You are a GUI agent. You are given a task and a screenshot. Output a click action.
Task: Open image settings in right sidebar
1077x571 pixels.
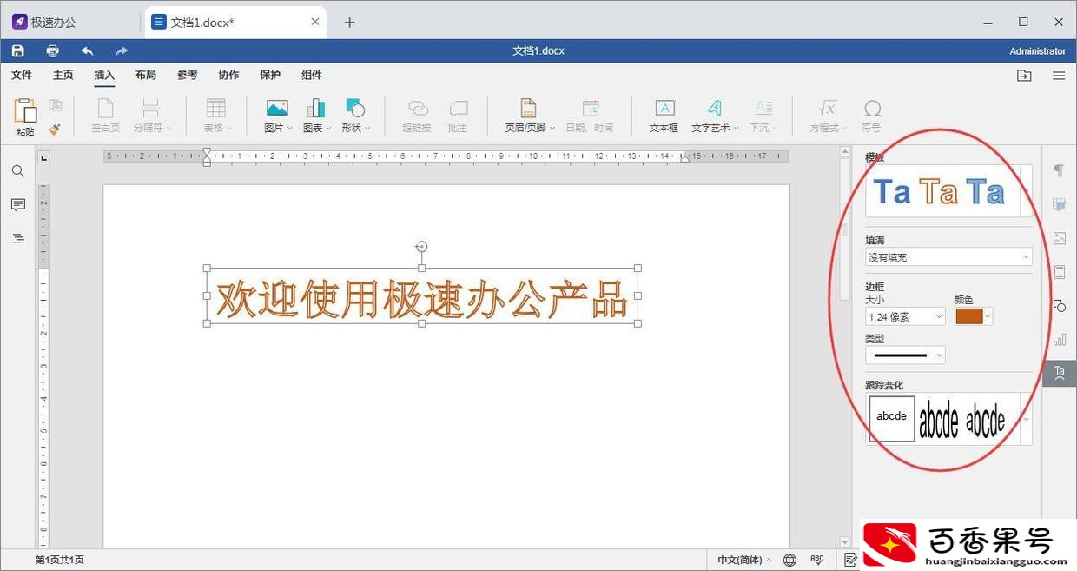(1059, 238)
